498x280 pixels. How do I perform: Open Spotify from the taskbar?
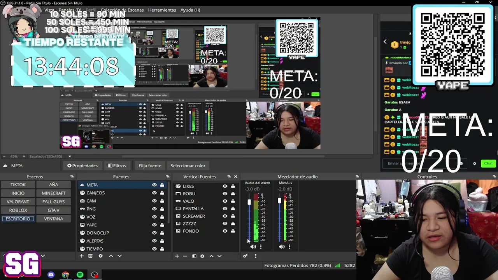[80, 275]
